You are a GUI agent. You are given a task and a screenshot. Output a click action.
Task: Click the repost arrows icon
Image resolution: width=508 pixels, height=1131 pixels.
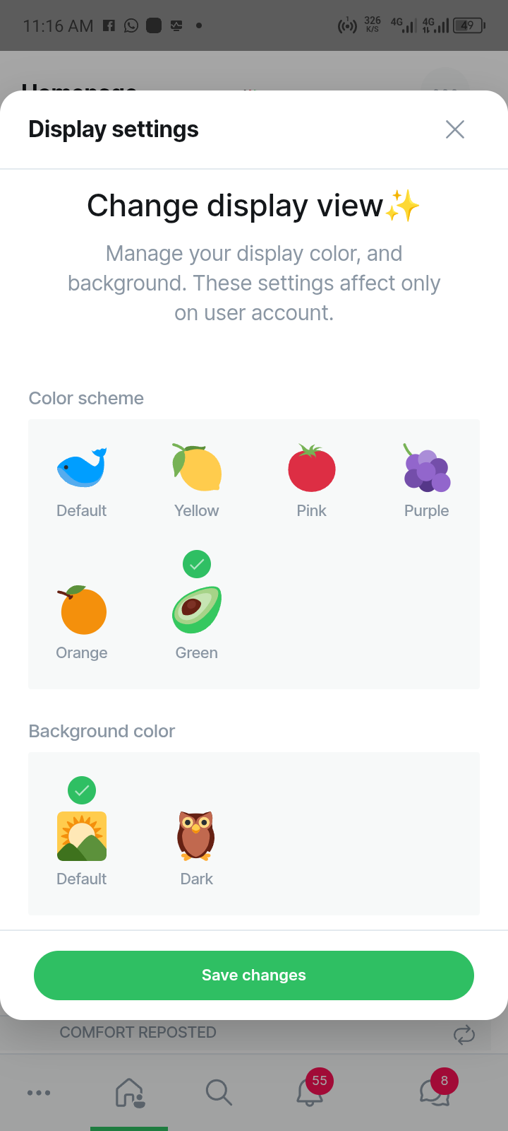(x=464, y=1036)
